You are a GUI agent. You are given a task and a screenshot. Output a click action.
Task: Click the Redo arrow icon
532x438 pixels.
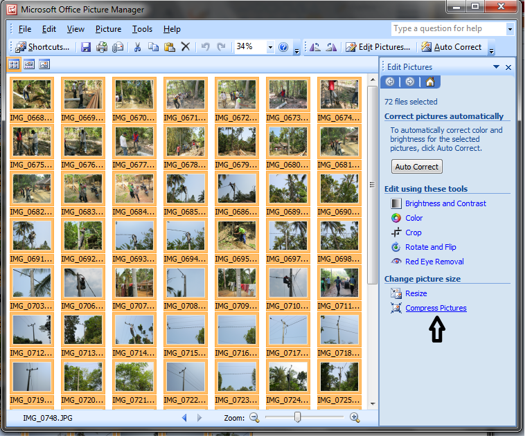[x=221, y=46]
